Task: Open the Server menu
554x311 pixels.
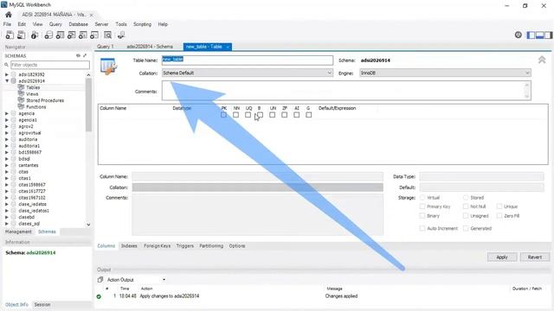Action: tap(101, 24)
